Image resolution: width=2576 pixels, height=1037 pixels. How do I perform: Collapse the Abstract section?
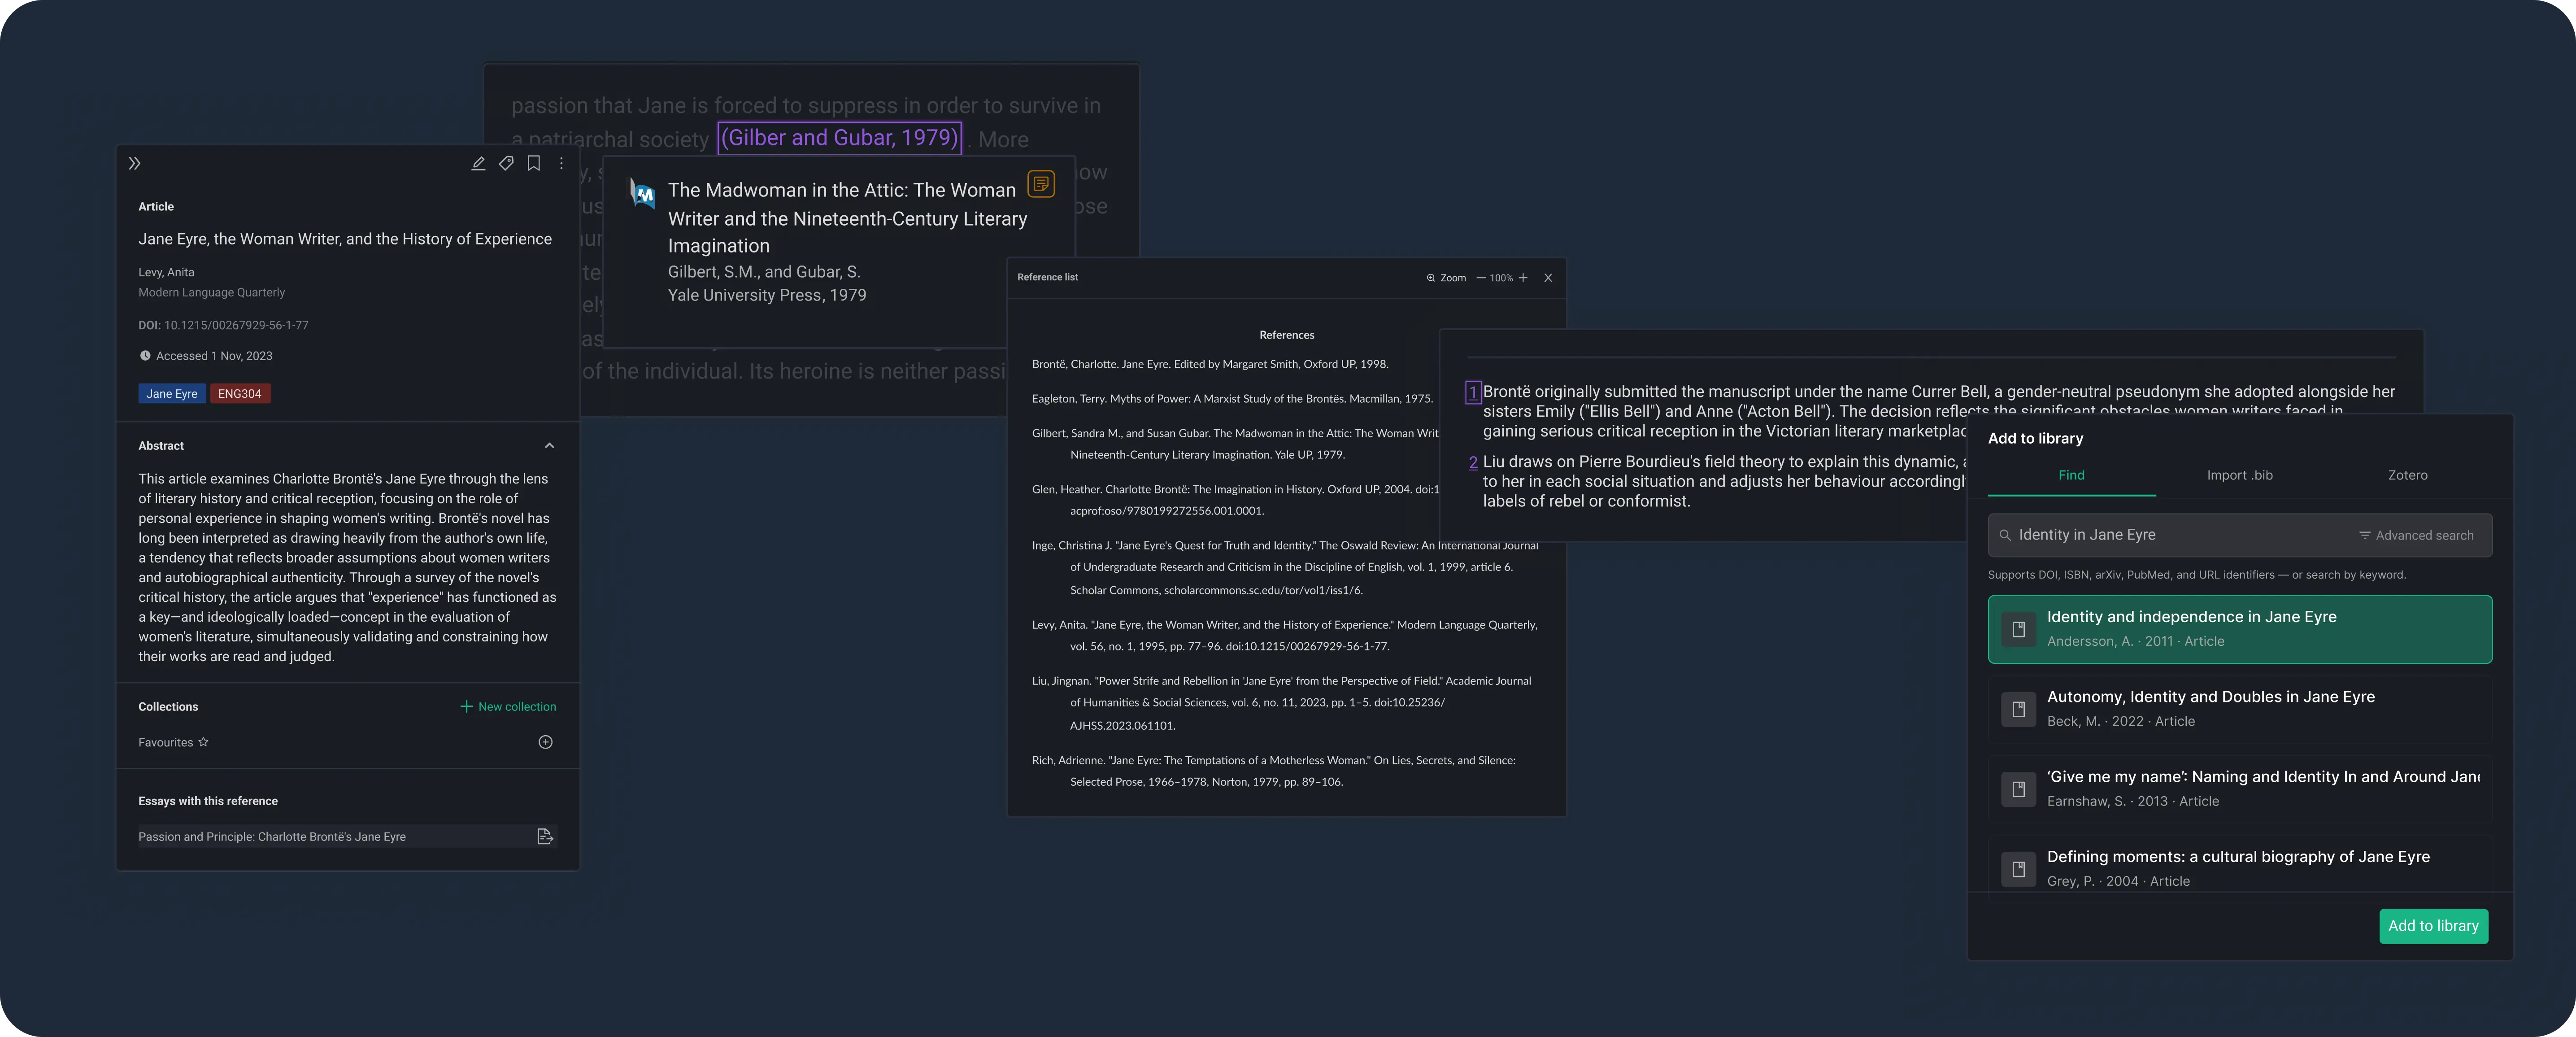pos(549,446)
